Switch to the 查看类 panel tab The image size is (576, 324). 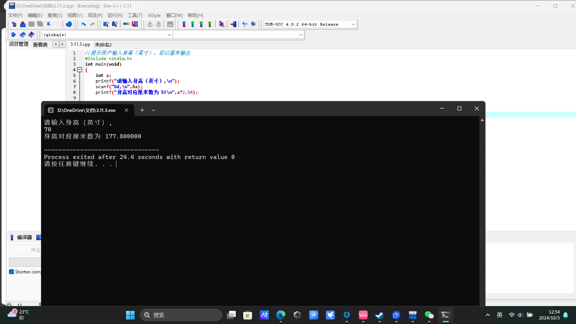pyautogui.click(x=40, y=45)
